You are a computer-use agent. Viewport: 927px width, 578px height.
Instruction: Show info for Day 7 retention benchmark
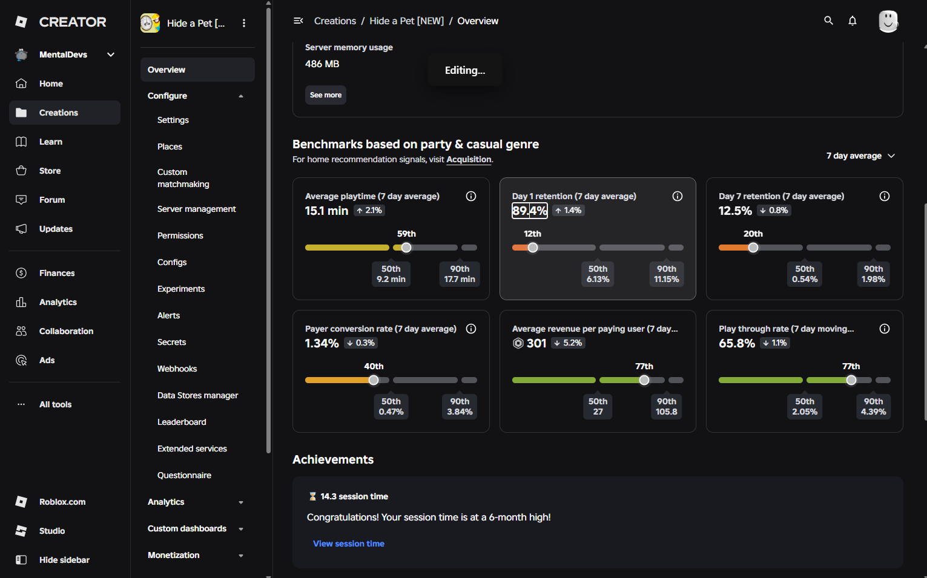pyautogui.click(x=885, y=196)
